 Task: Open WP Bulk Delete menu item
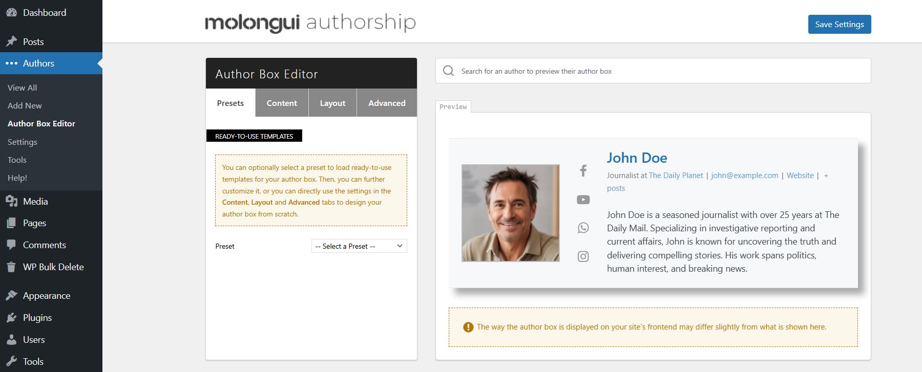coord(53,267)
